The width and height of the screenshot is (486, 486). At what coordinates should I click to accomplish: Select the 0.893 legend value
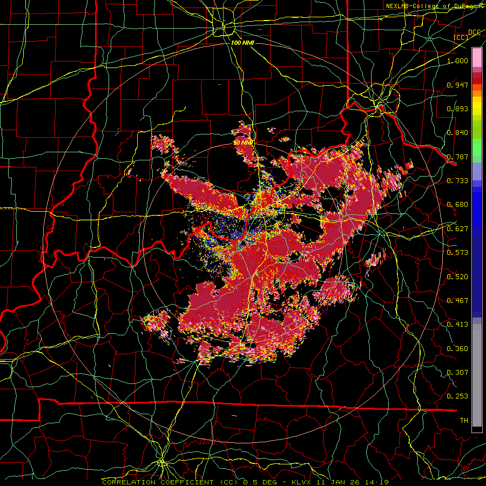click(457, 109)
